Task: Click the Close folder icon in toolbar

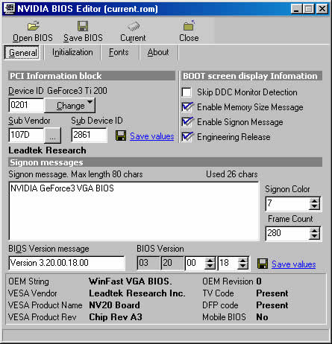Action: [189, 25]
